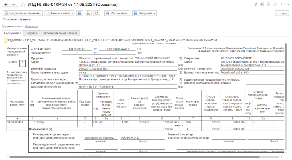Viewport: 292px width, 160px height.
Task: Switch to the Сопроводительная записка tab
Action: pos(59,33)
